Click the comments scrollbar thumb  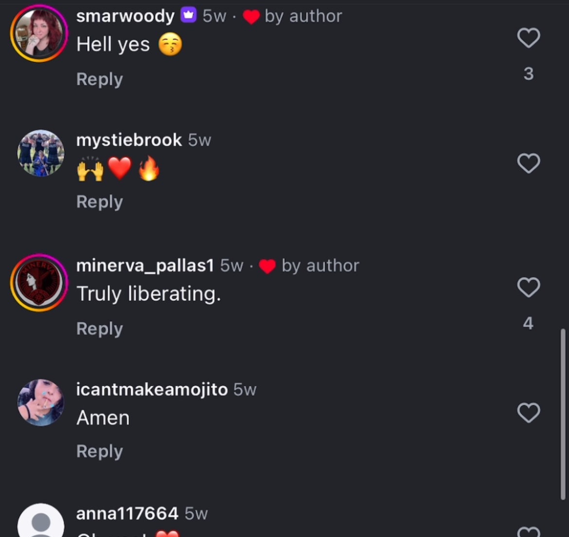563,414
